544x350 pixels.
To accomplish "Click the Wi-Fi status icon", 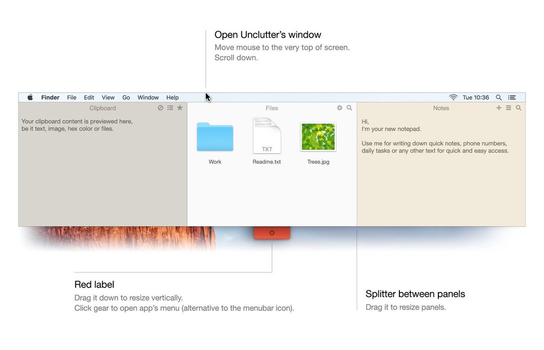I will pyautogui.click(x=453, y=97).
